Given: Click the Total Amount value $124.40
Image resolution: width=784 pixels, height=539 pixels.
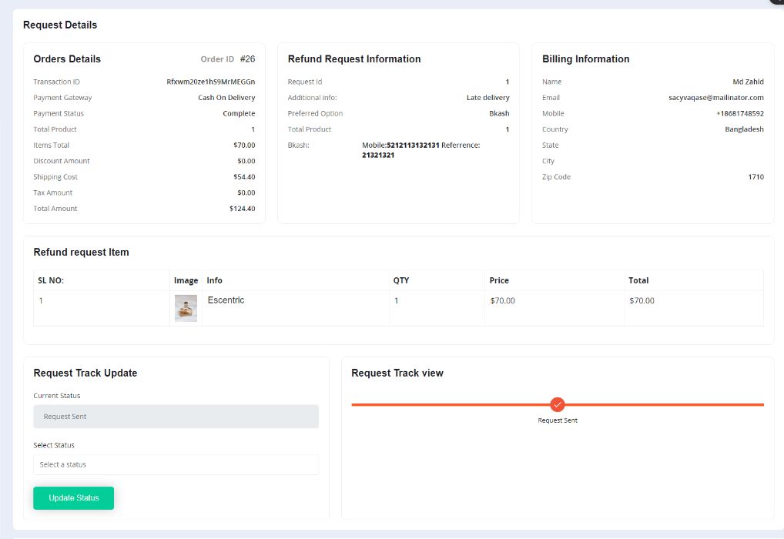Looking at the screenshot, I should [x=243, y=208].
